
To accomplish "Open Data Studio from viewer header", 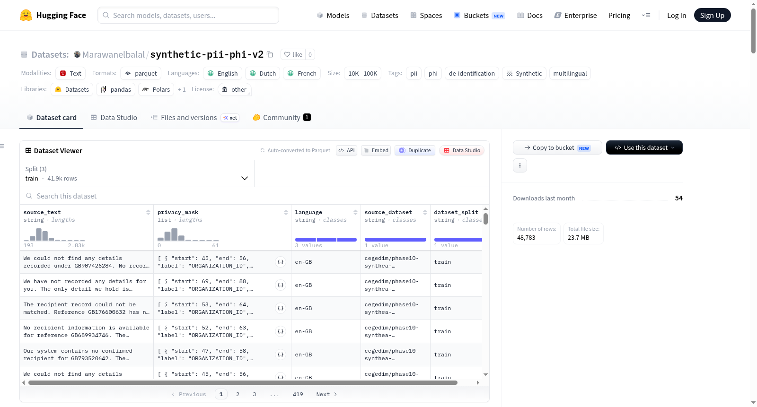I will tap(462, 150).
